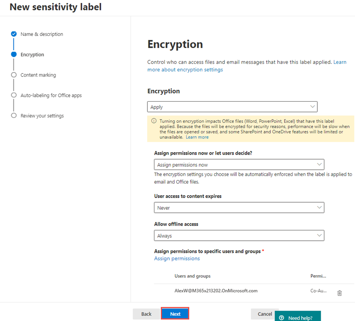The image size is (355, 321).
Task: Click the Need help question mark icon
Action: [282, 318]
